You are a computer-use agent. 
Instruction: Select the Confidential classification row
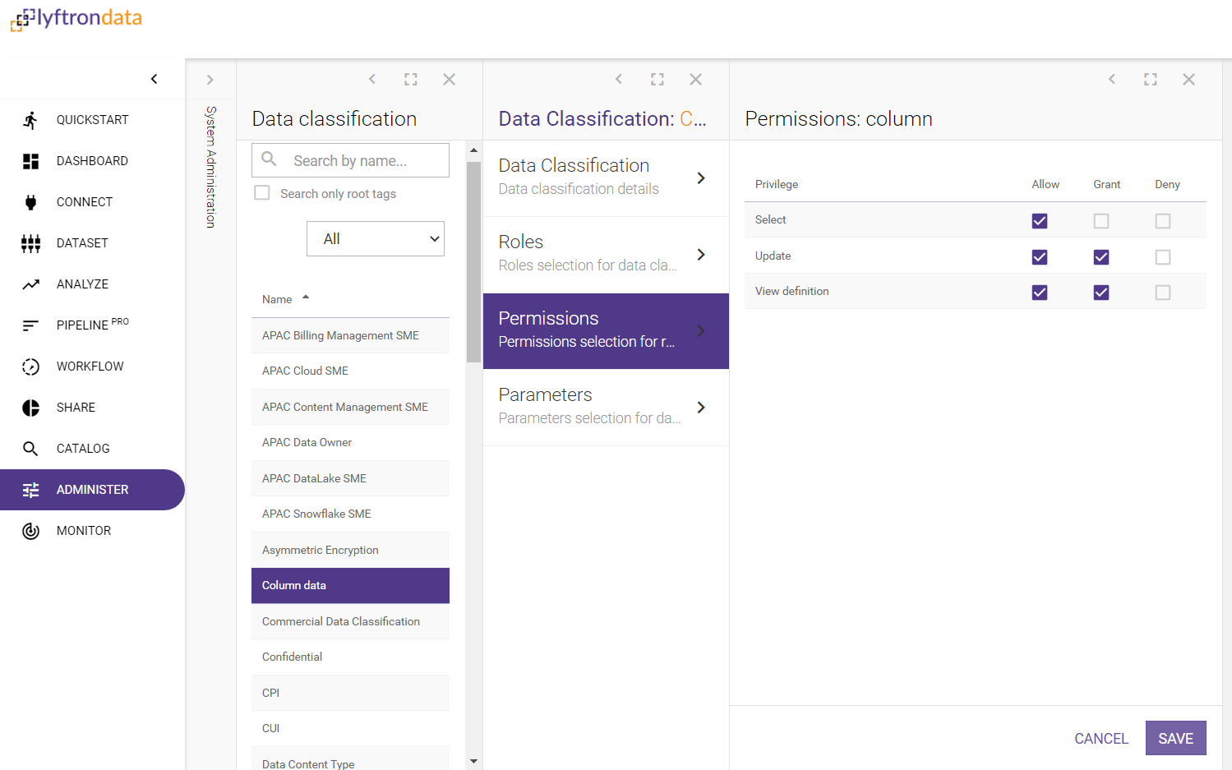(x=350, y=657)
